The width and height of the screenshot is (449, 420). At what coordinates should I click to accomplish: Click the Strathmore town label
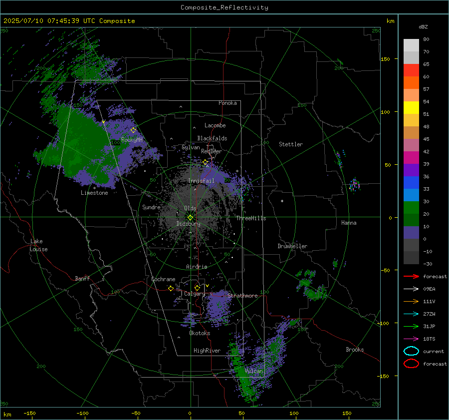point(242,296)
